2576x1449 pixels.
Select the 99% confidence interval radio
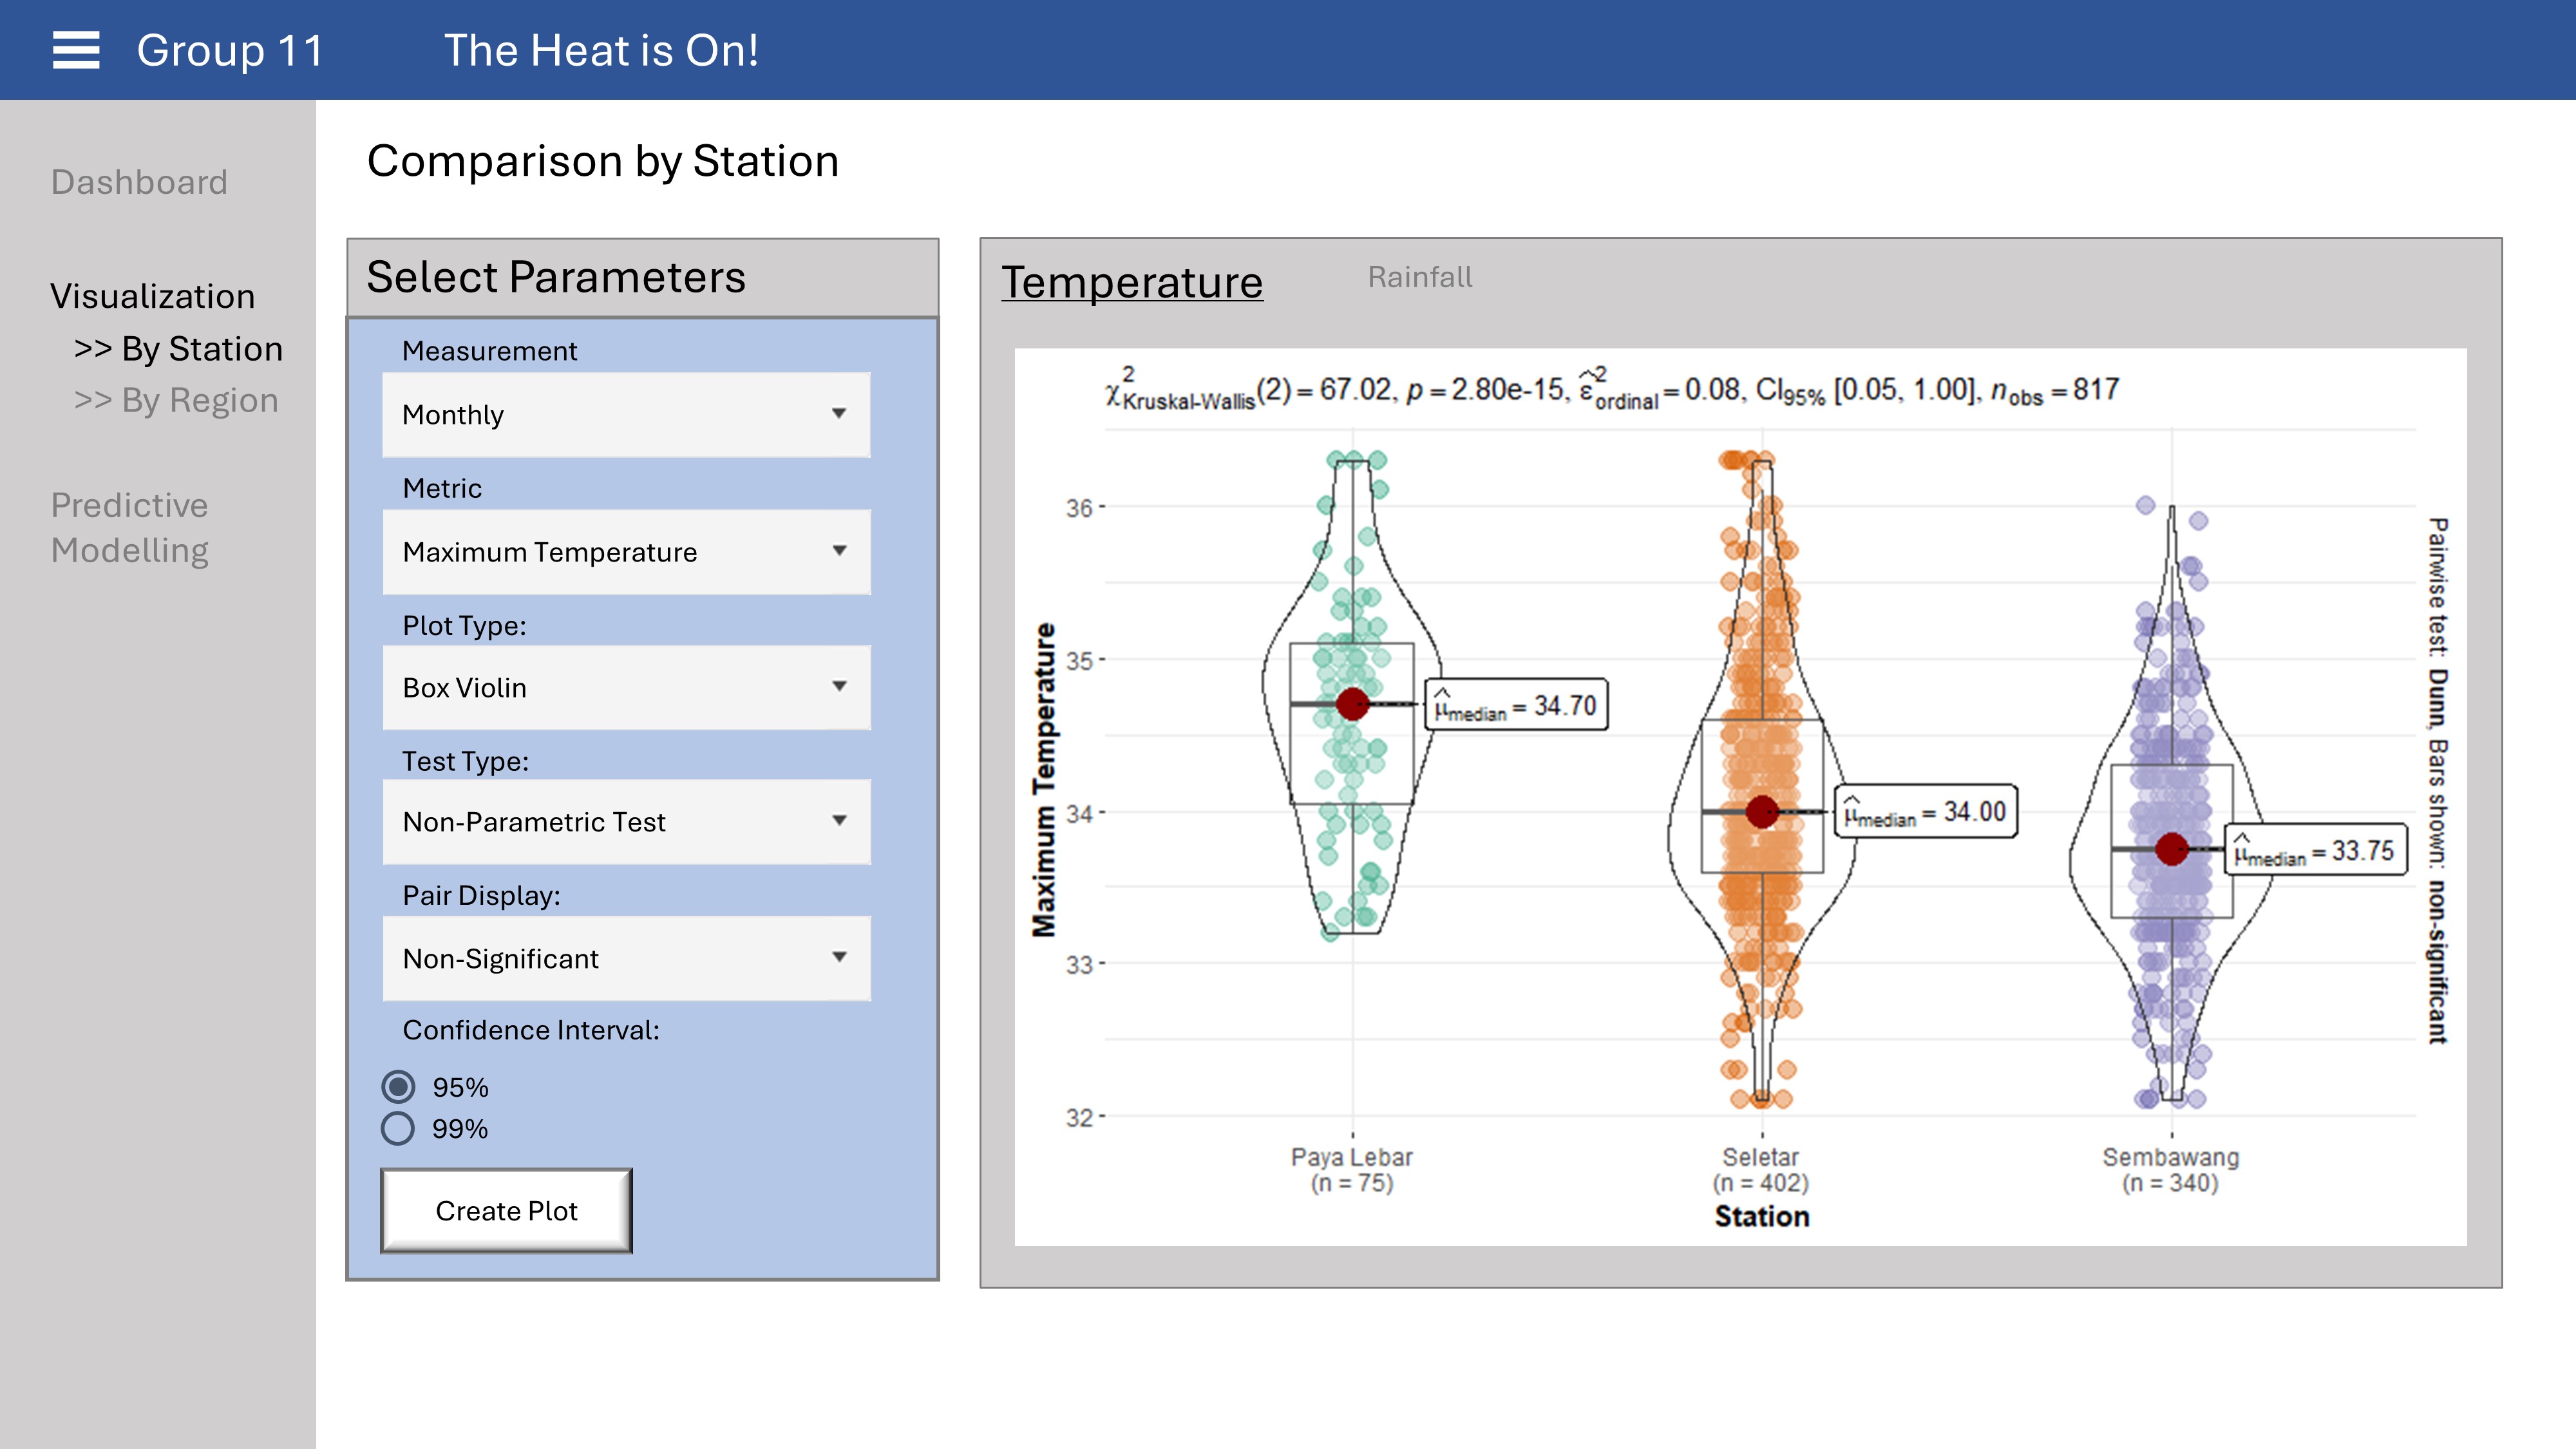pos(398,1128)
